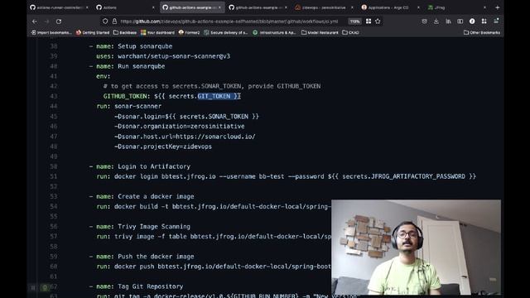The image size is (530, 298).
Task: Toggle the sidebar view icon
Action: [460, 22]
